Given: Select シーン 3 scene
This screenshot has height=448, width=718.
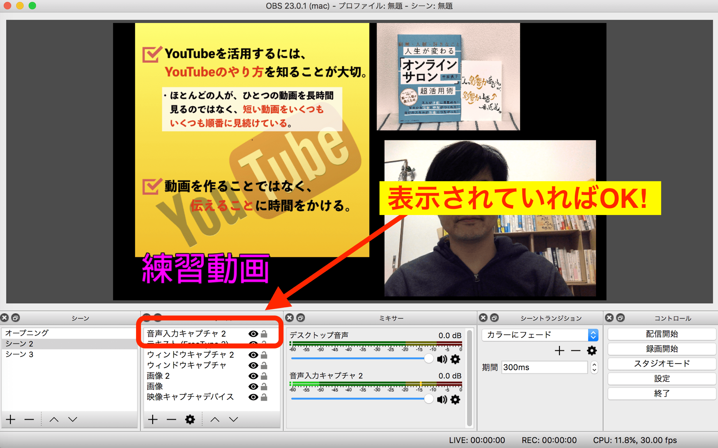Looking at the screenshot, I should (x=69, y=354).
